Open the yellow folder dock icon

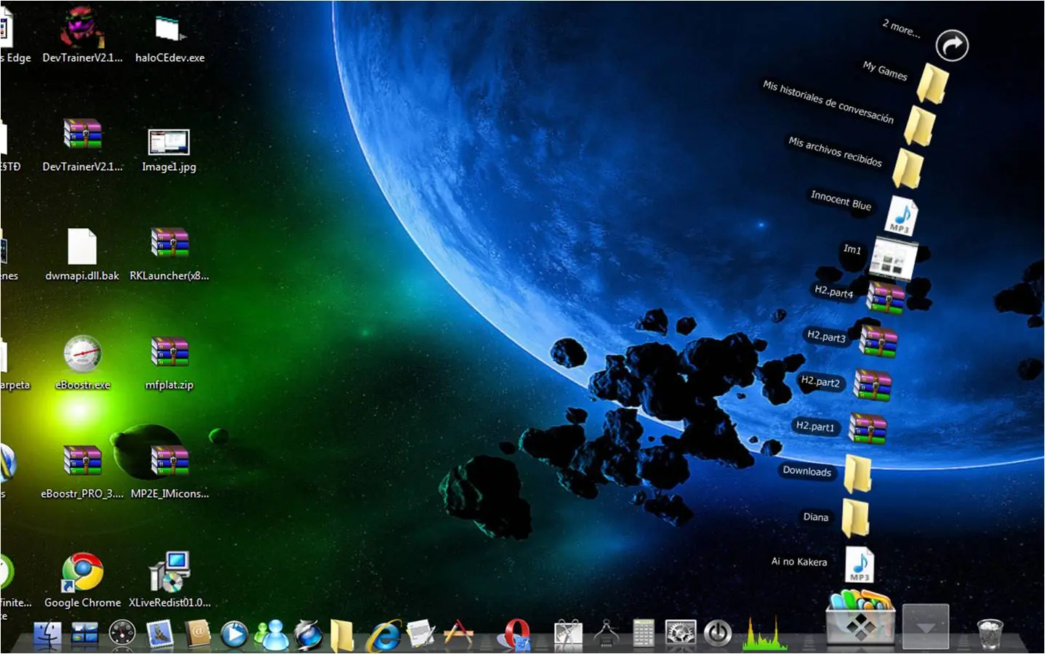point(342,635)
